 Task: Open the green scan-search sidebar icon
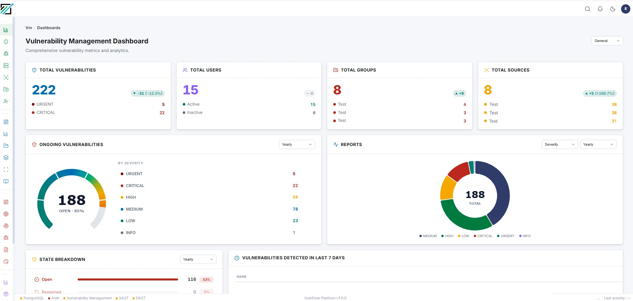pos(6,77)
